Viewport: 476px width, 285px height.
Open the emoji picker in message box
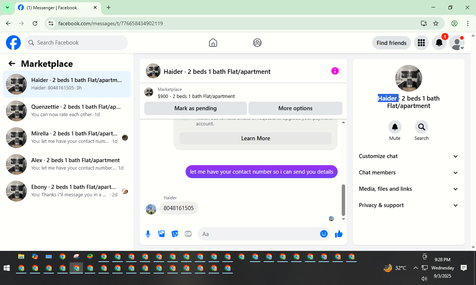(324, 234)
